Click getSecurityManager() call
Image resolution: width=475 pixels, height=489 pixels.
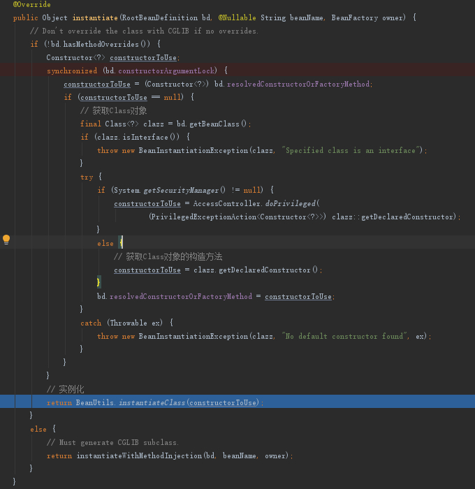pyautogui.click(x=184, y=190)
